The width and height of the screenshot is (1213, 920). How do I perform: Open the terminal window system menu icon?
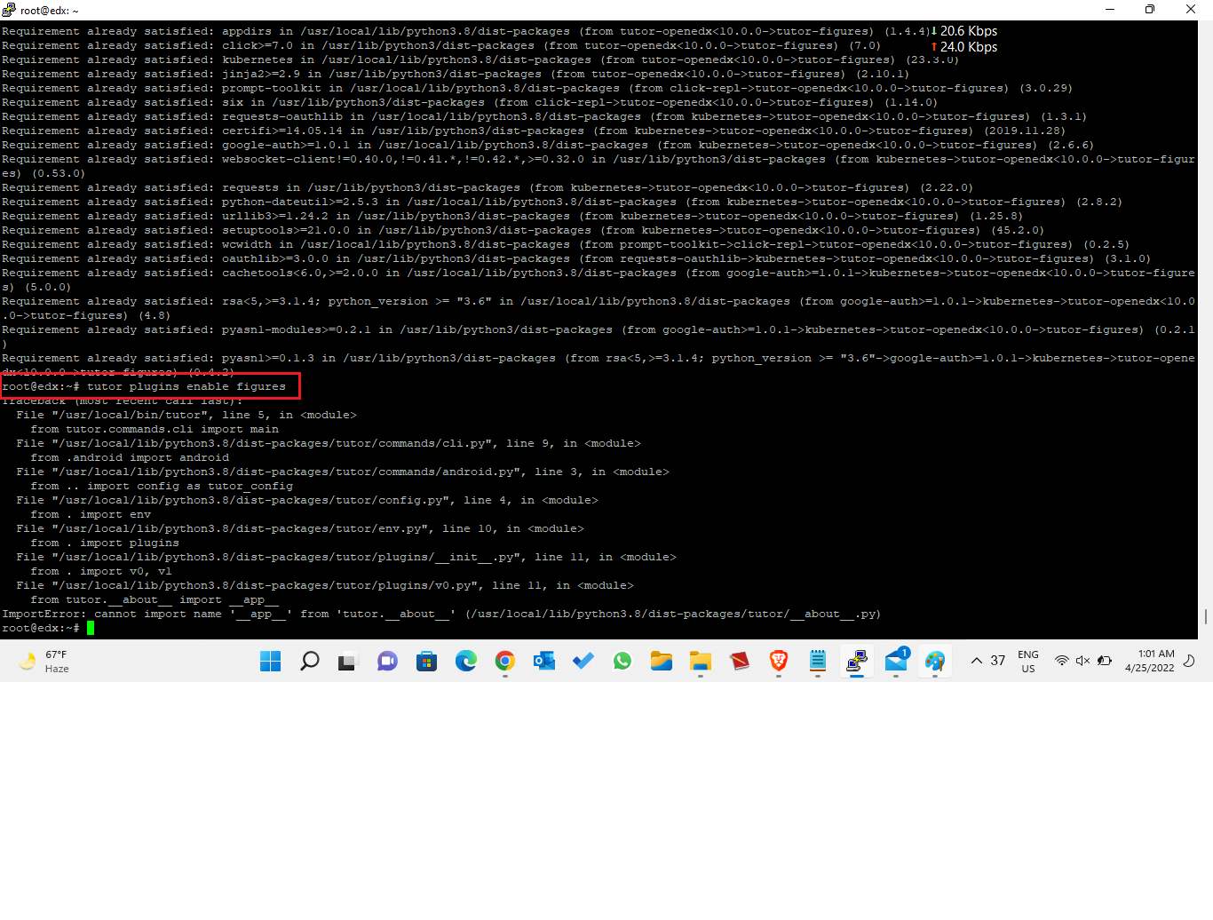(7, 12)
